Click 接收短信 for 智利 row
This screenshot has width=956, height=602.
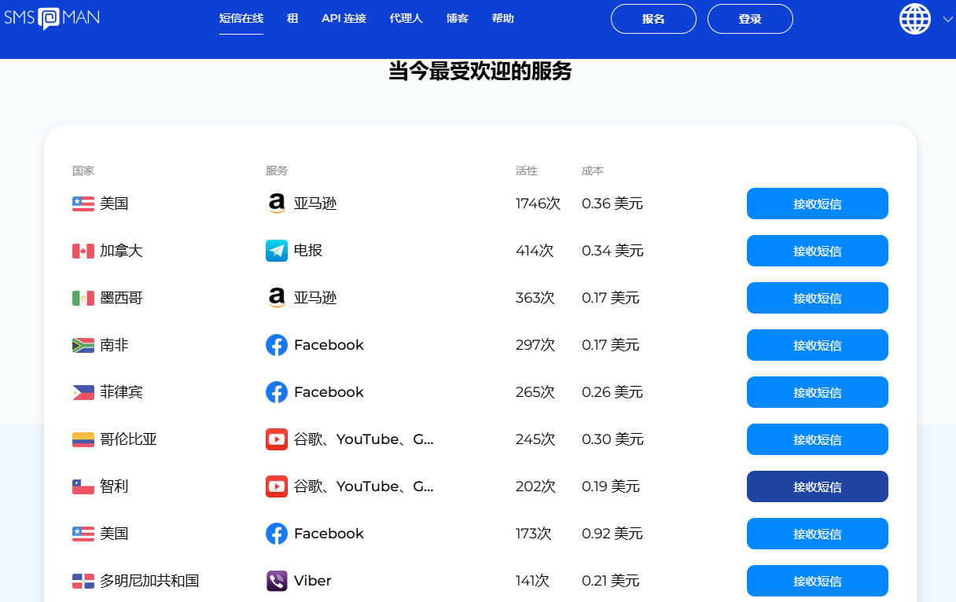818,486
